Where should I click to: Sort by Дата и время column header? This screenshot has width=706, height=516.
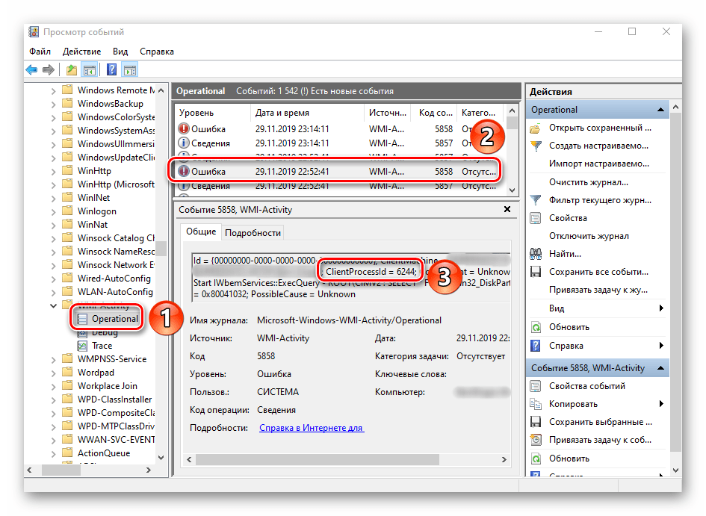tap(306, 113)
